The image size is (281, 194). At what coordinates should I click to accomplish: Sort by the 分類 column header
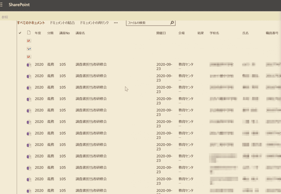coord(50,33)
